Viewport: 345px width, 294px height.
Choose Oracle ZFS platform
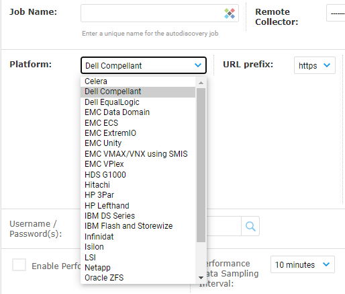[138, 278]
